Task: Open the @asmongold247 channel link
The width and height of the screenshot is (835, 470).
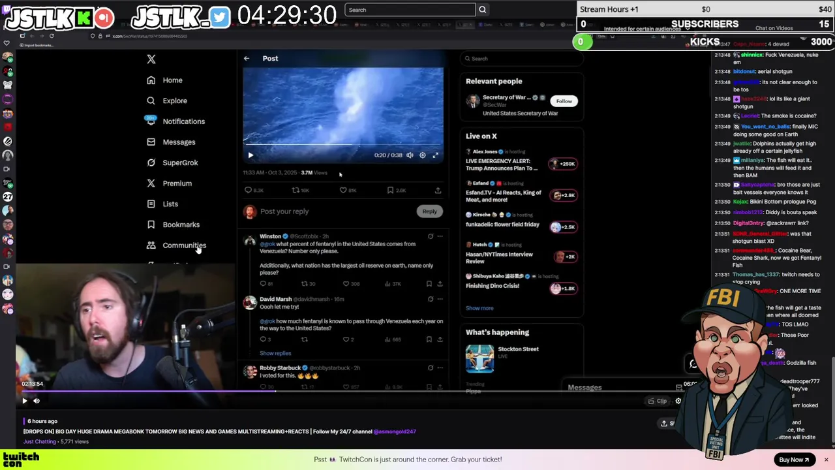Action: click(395, 431)
